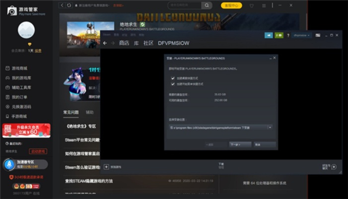Click the next step button in dialog
The width and height of the screenshot is (348, 199).
(240, 145)
